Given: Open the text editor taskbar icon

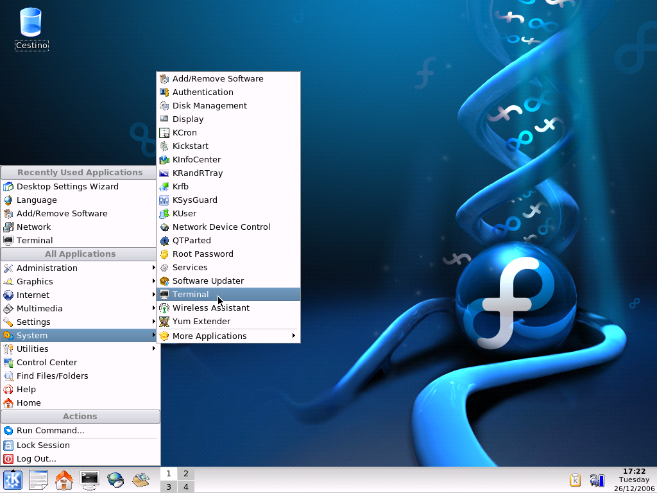Looking at the screenshot, I should [x=38, y=480].
